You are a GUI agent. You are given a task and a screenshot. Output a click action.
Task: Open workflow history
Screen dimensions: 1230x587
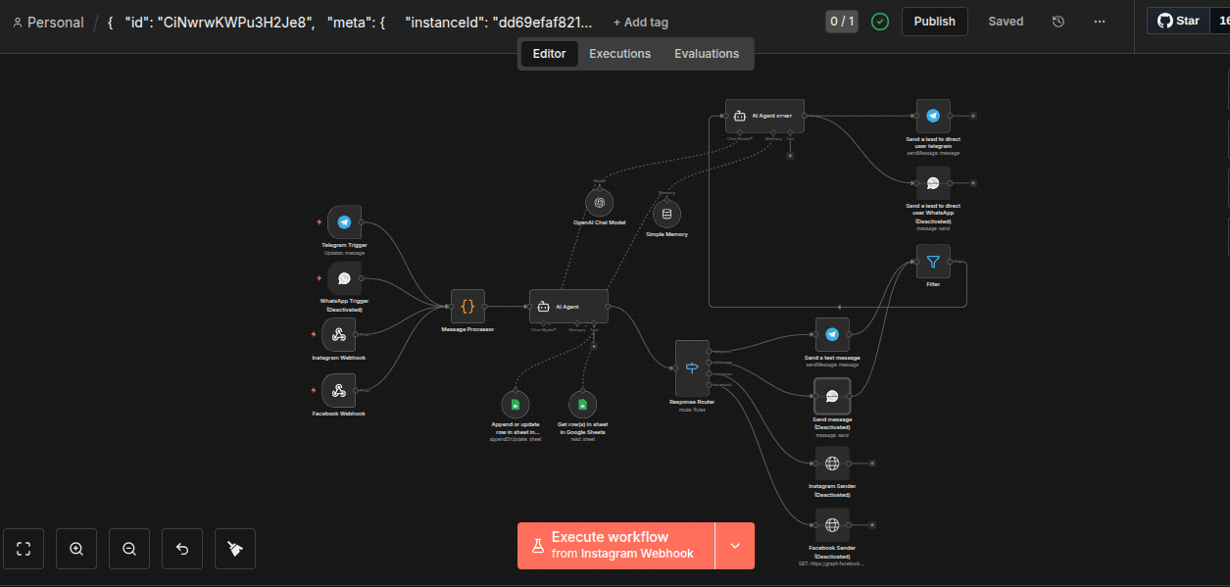(x=1058, y=22)
